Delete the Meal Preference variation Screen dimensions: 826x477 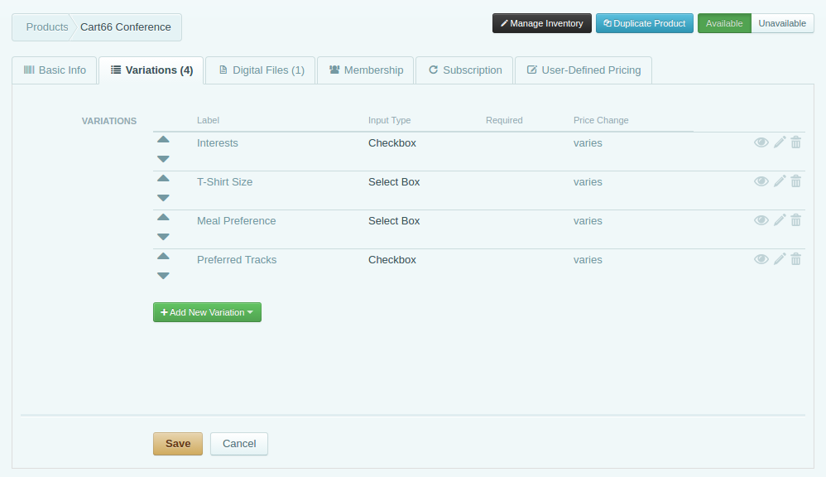click(796, 220)
